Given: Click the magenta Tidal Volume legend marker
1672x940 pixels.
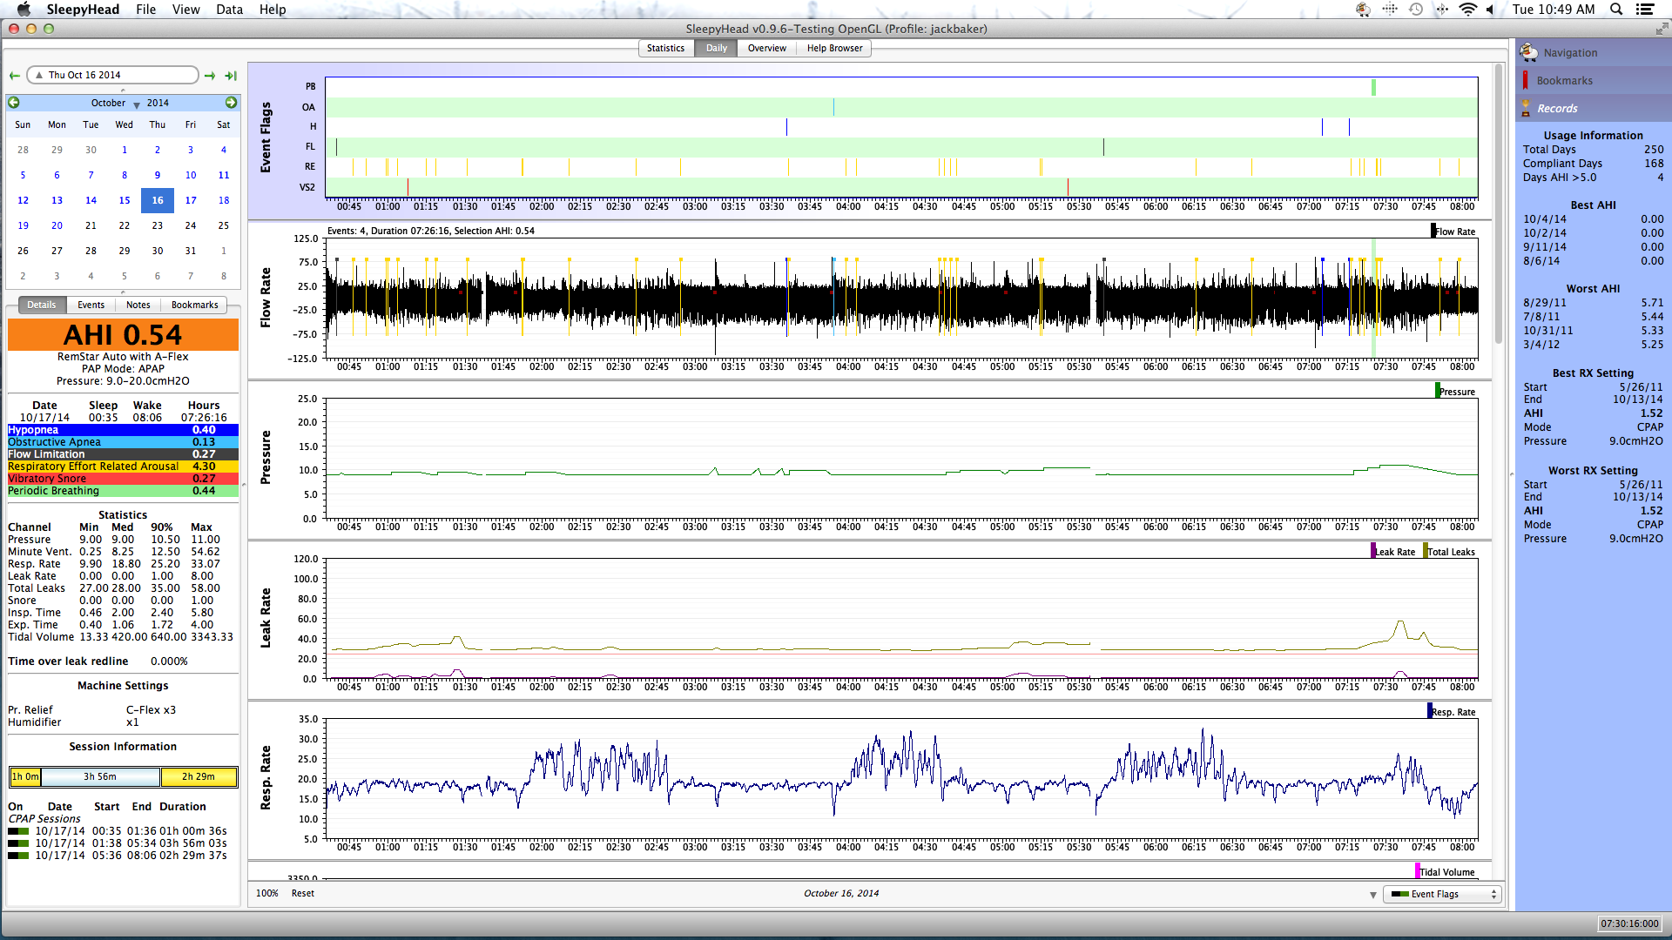Looking at the screenshot, I should click(x=1418, y=870).
